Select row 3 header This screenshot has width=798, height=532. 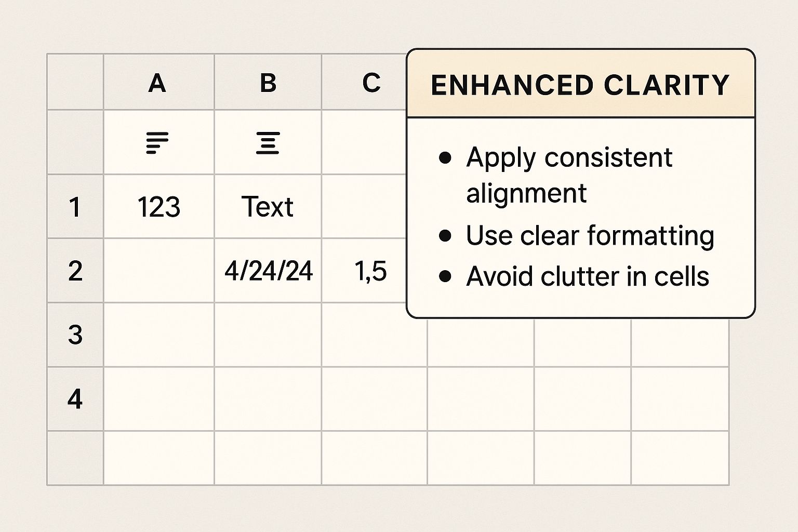75,335
